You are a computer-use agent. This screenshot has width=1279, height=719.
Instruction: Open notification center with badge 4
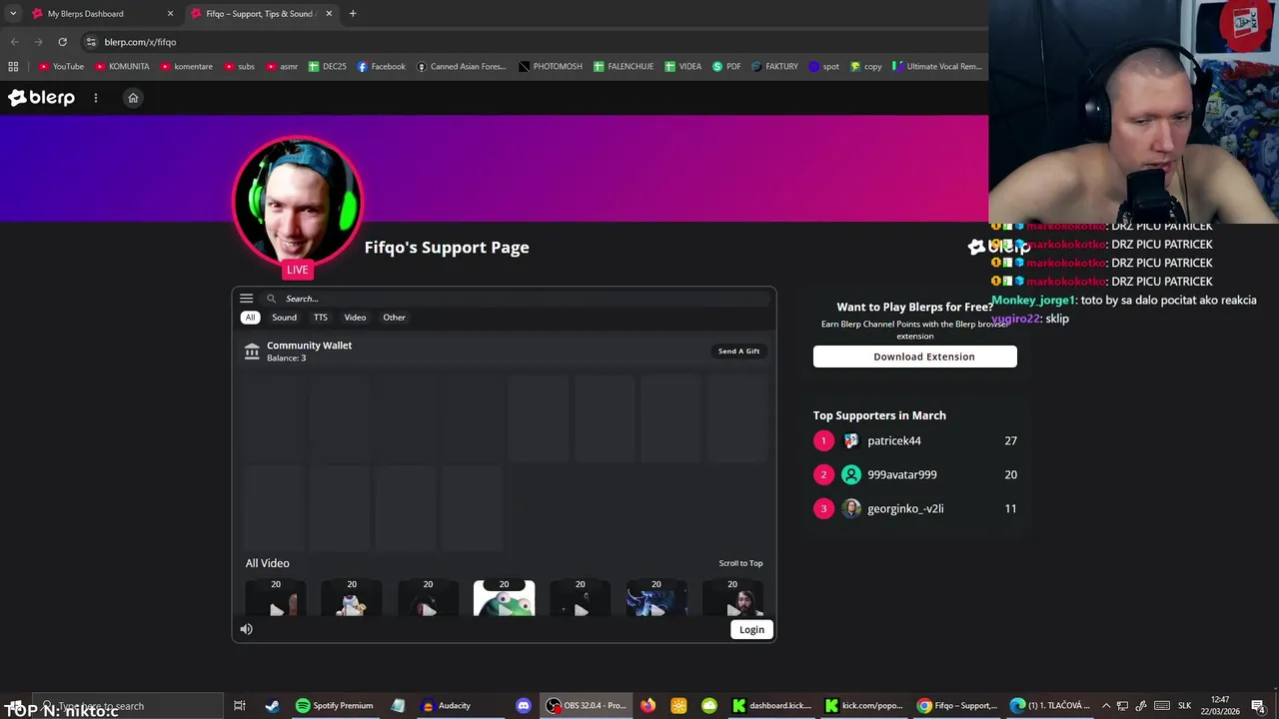[x=1258, y=706]
